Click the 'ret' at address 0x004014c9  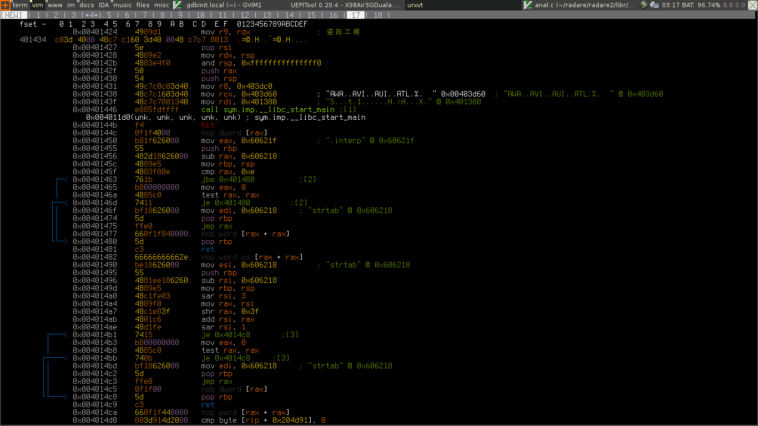tap(208, 405)
